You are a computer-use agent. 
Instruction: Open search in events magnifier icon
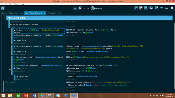pyautogui.click(x=172, y=8)
